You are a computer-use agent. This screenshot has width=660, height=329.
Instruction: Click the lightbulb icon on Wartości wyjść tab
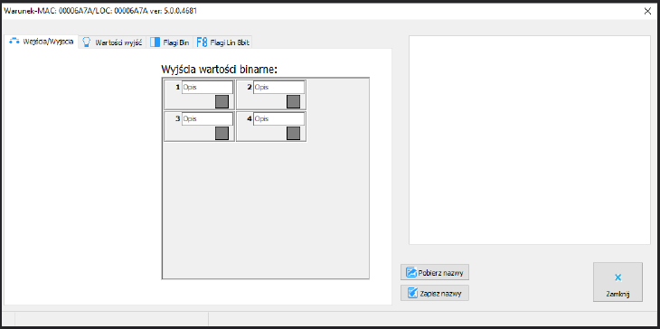[x=86, y=42]
